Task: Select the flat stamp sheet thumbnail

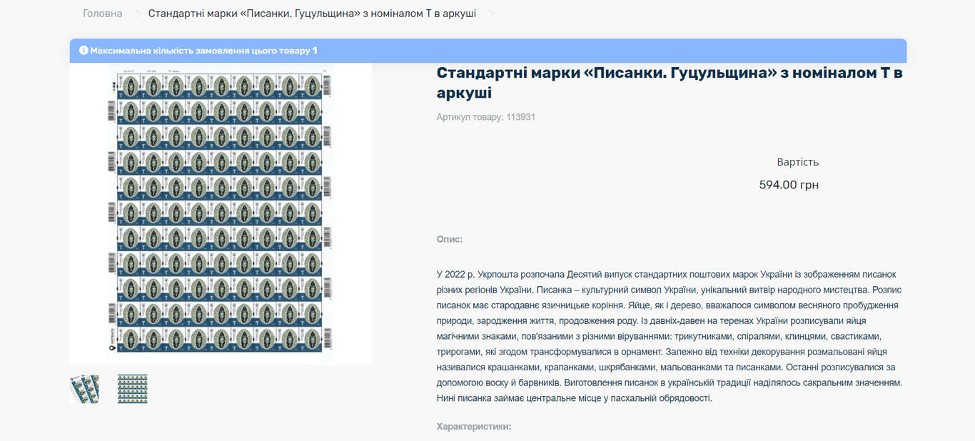Action: click(131, 387)
